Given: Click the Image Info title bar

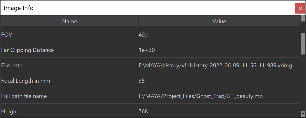Looking at the screenshot, I should point(129,8).
